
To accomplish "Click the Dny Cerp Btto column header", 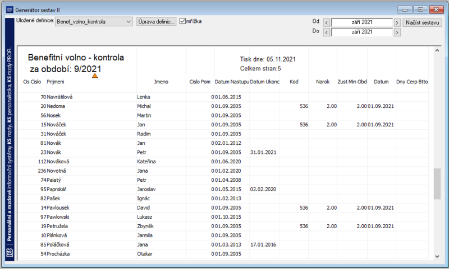I will pos(412,82).
